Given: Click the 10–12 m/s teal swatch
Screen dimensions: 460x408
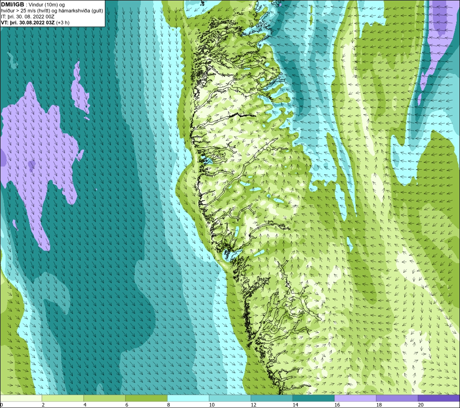Looking at the screenshot, I should [230, 398].
